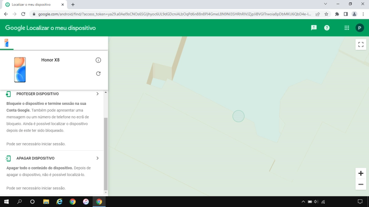Enter fullscreen map view
The image size is (369, 207).
click(x=361, y=44)
